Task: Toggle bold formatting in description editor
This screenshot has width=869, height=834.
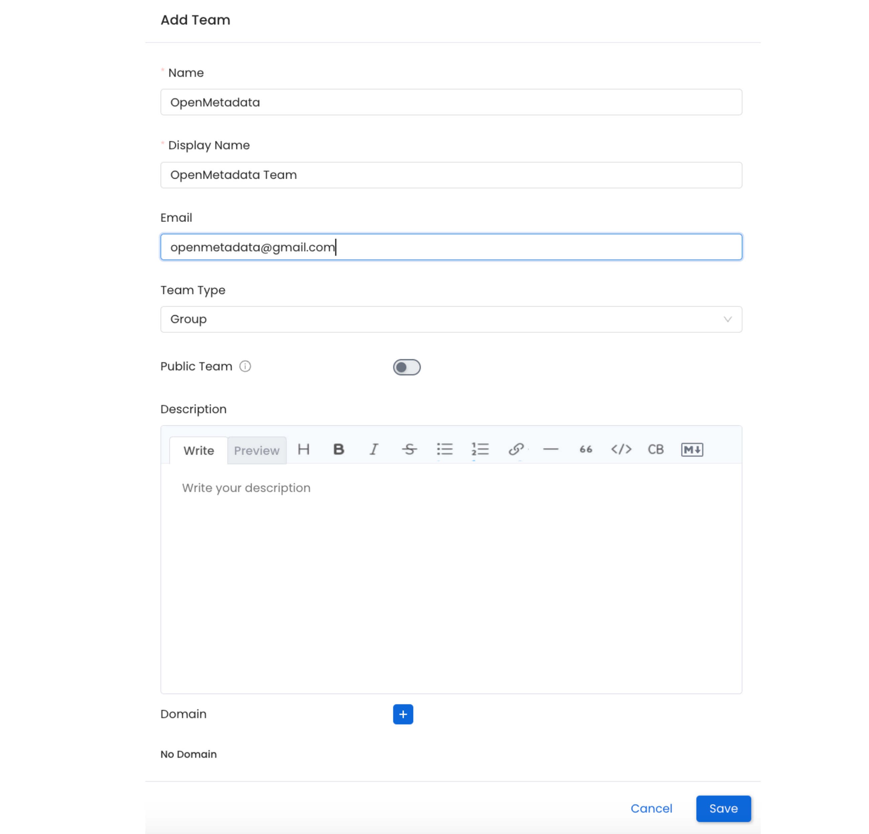Action: pyautogui.click(x=339, y=449)
